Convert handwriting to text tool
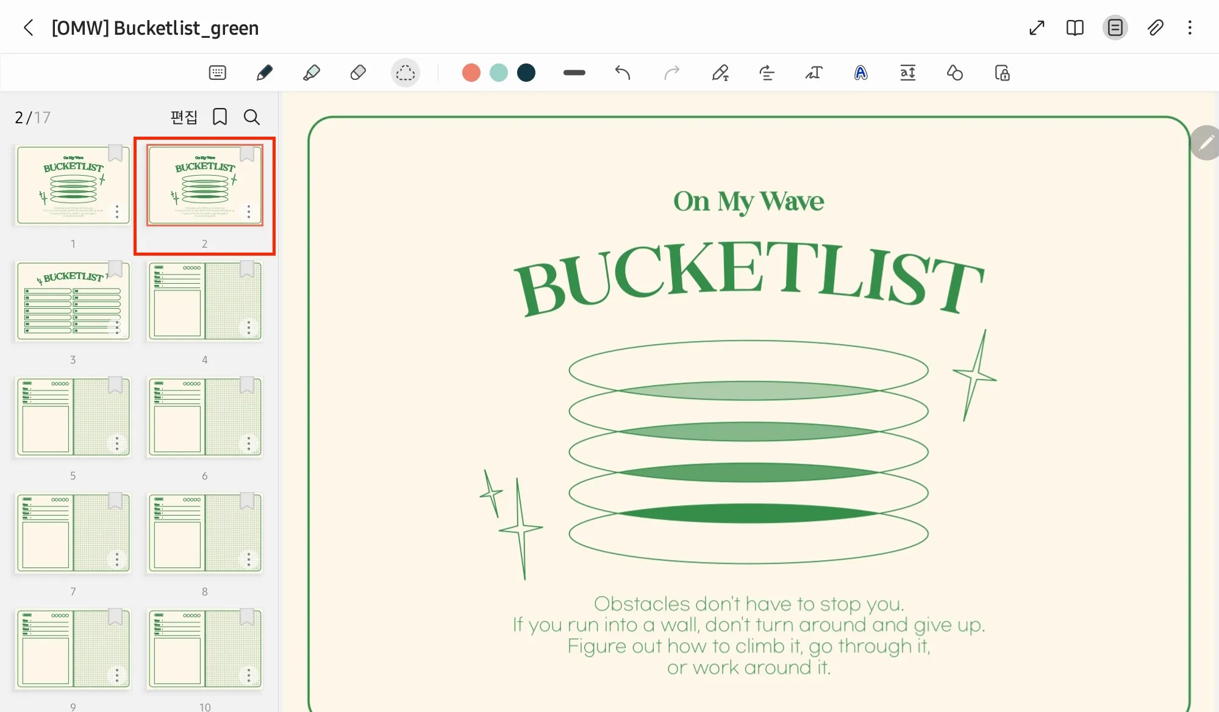 (x=813, y=73)
